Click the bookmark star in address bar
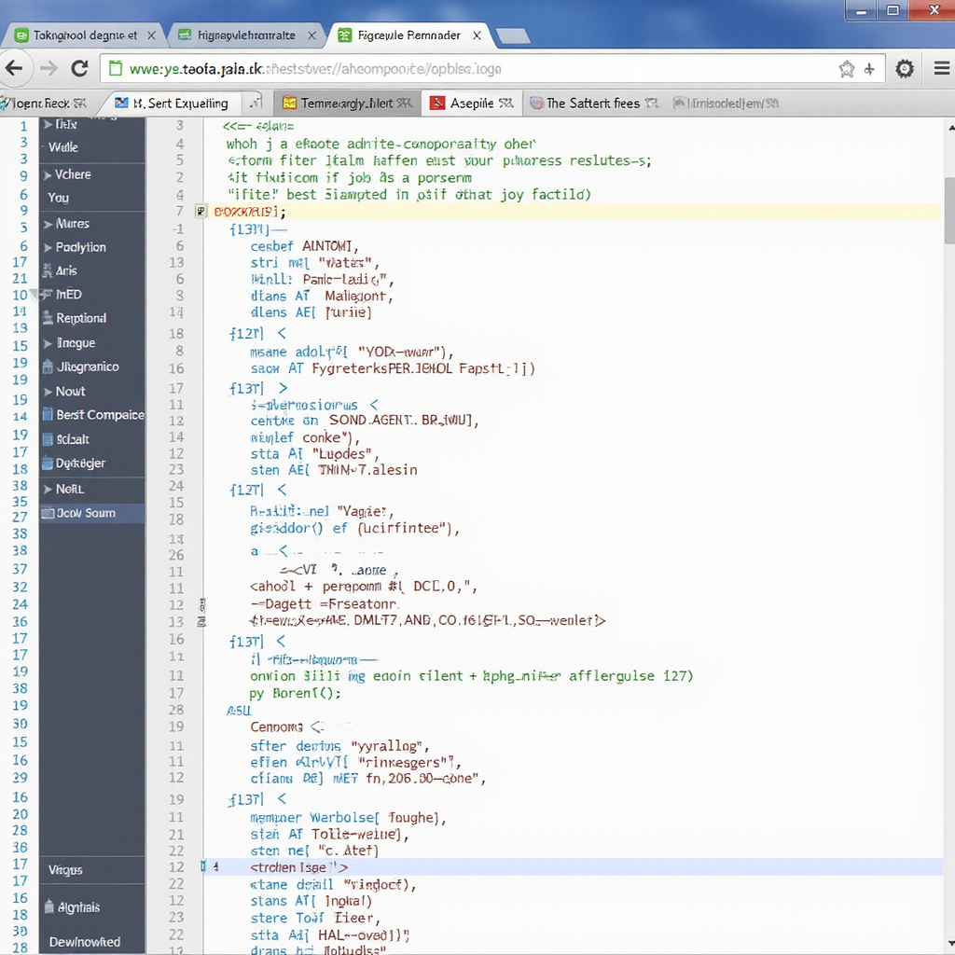955x955 pixels. click(846, 69)
